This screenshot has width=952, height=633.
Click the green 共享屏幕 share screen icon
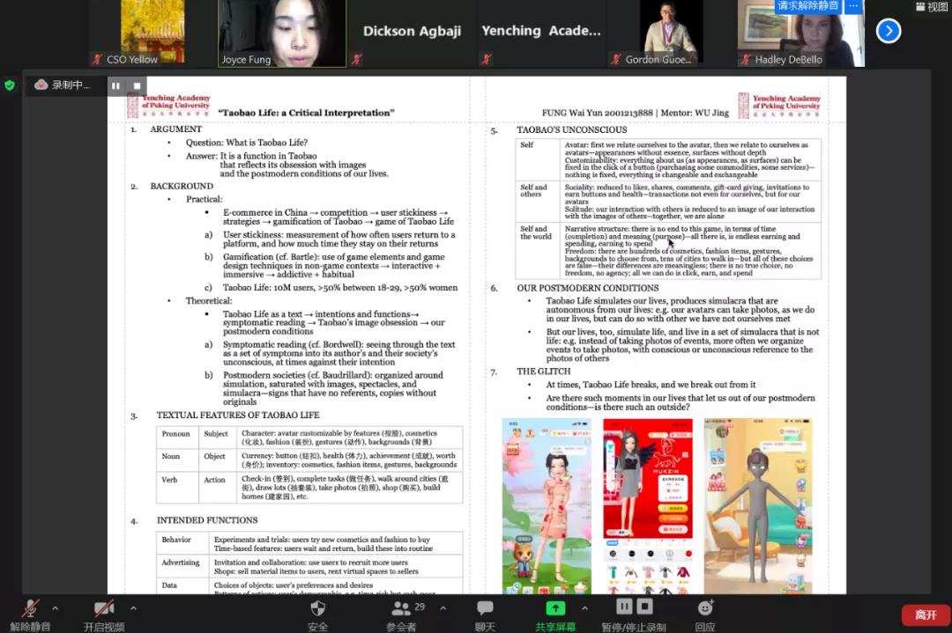point(555,609)
